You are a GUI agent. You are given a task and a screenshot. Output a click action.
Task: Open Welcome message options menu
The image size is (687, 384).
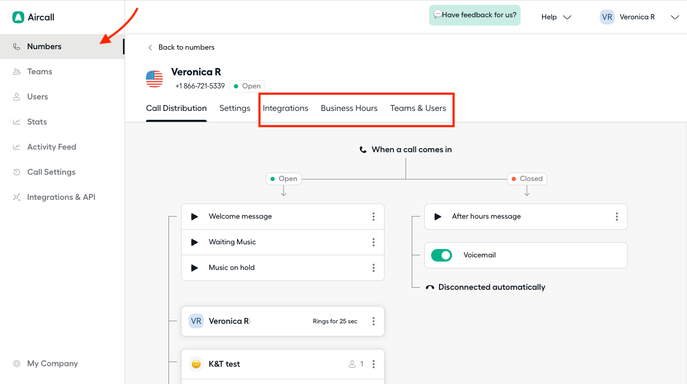374,217
